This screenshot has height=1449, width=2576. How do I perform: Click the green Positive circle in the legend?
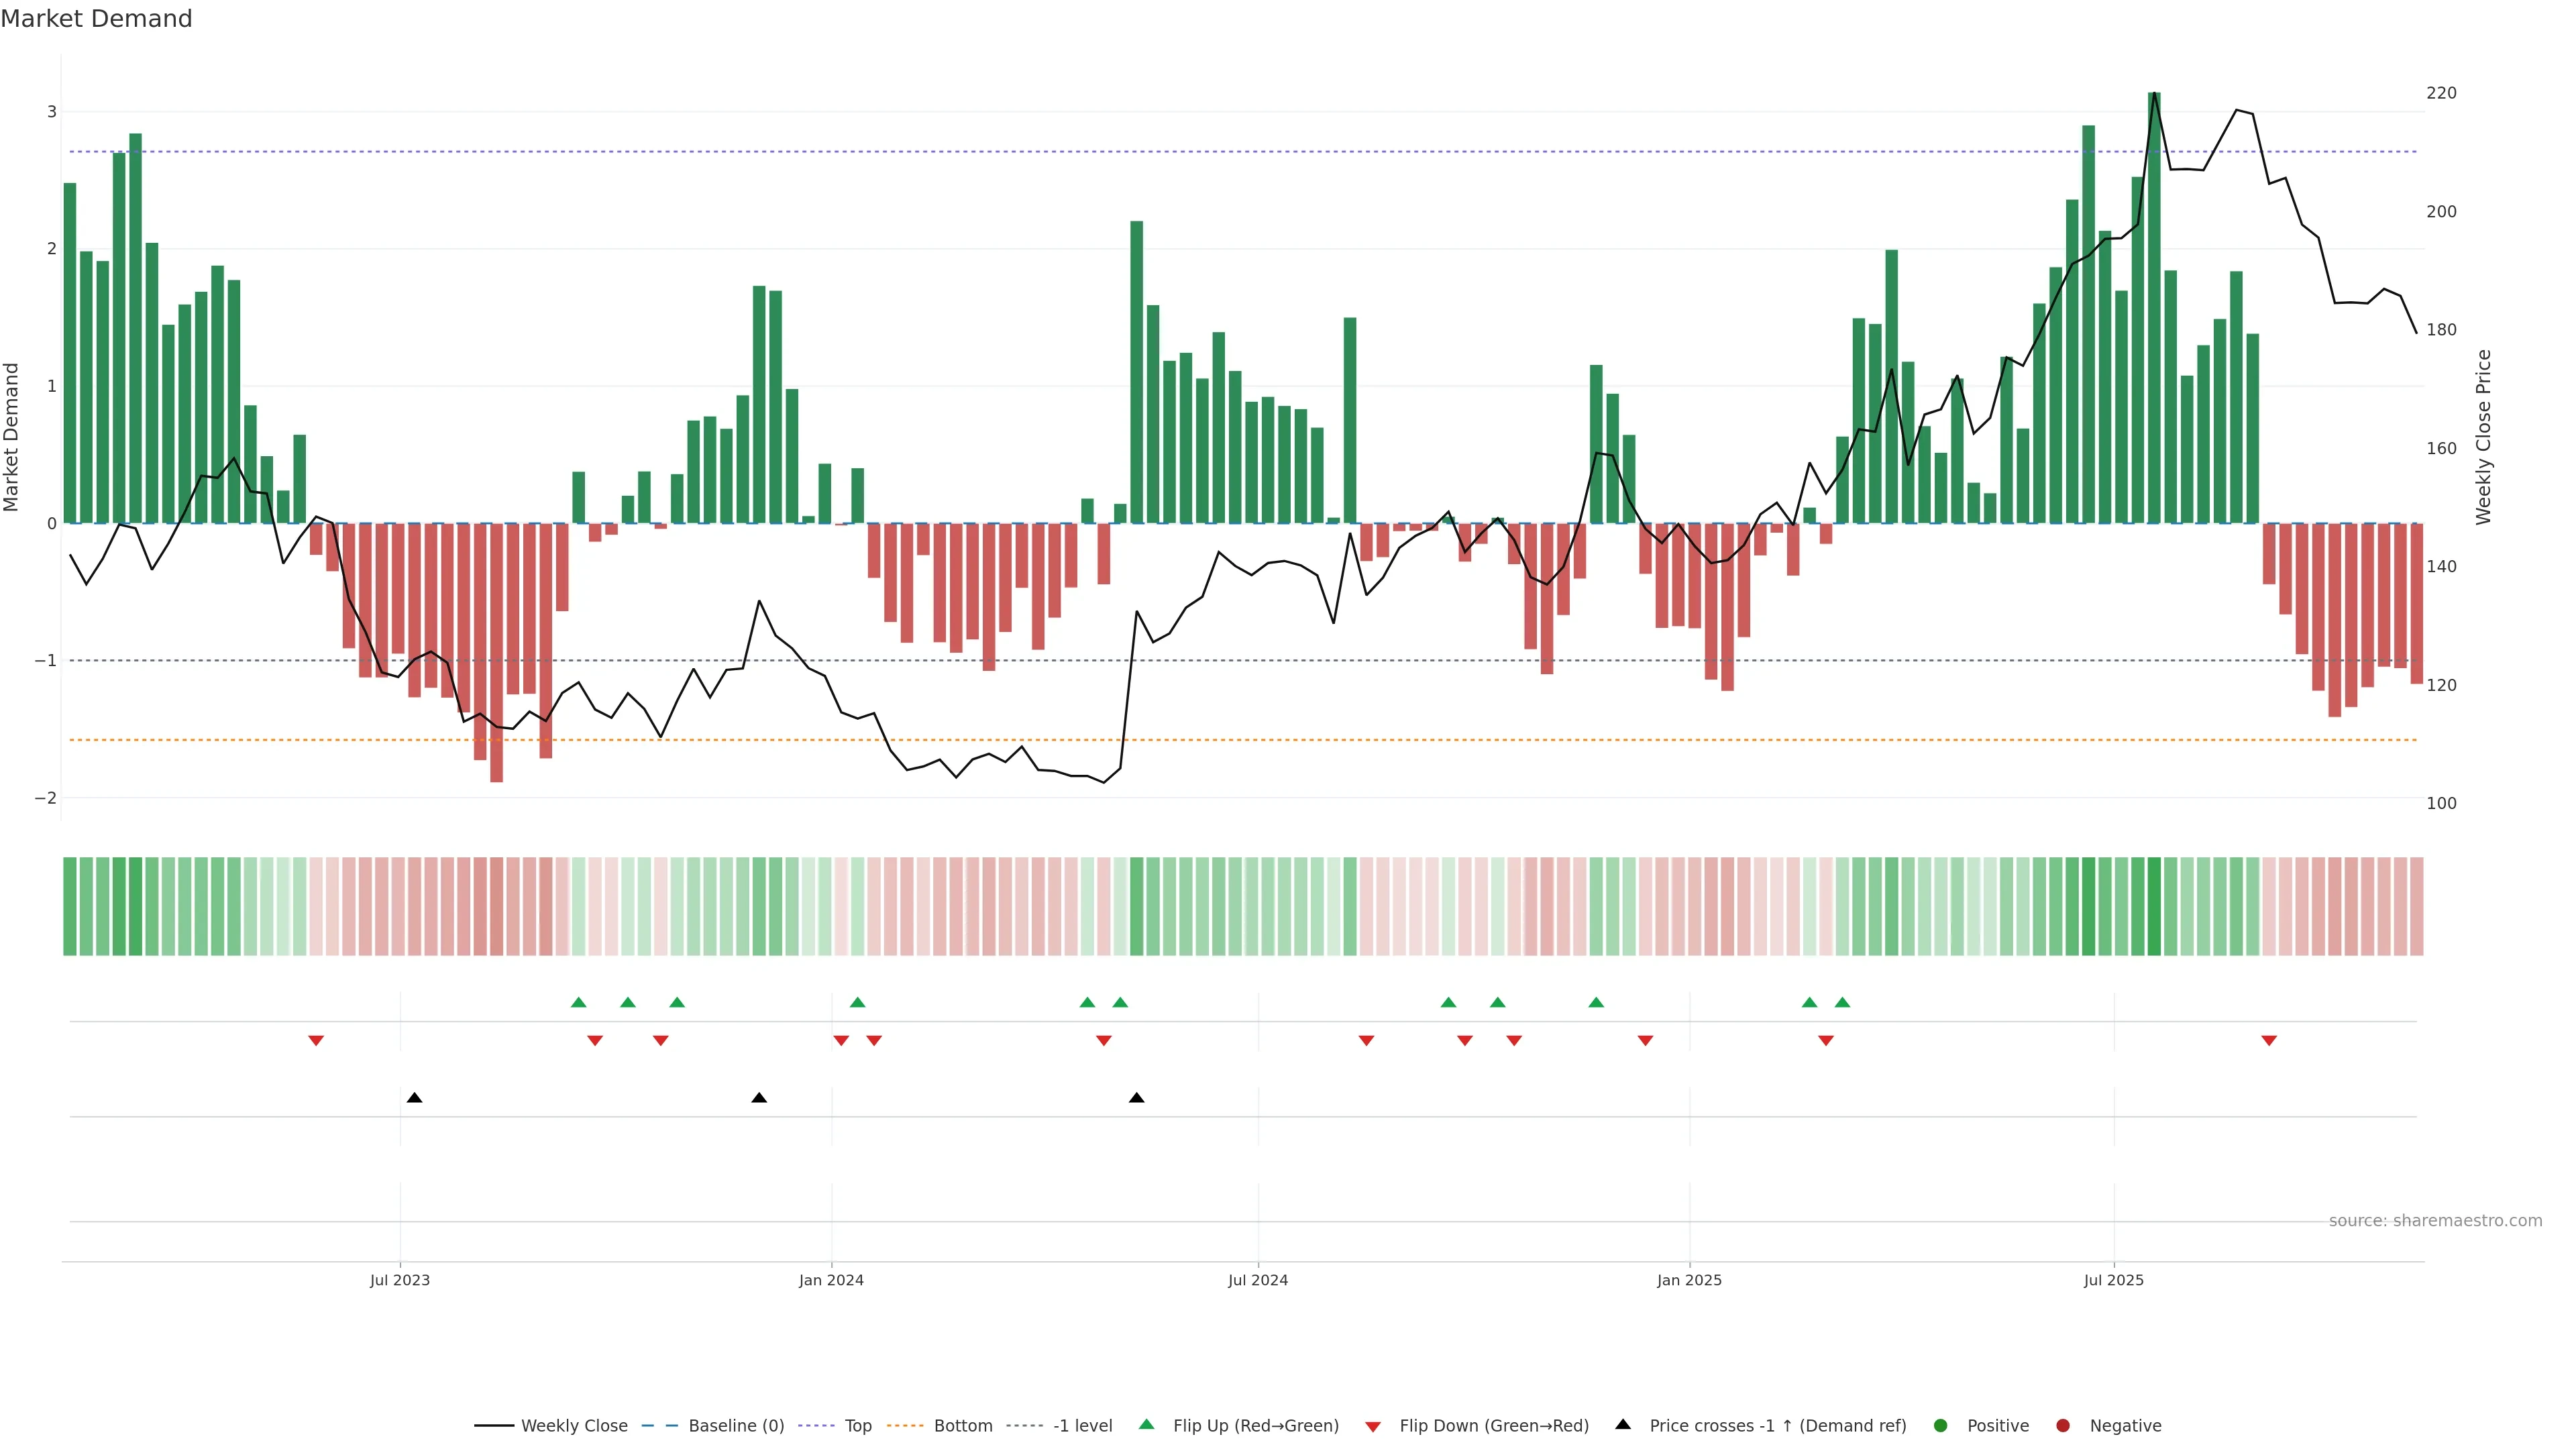click(x=1941, y=1426)
